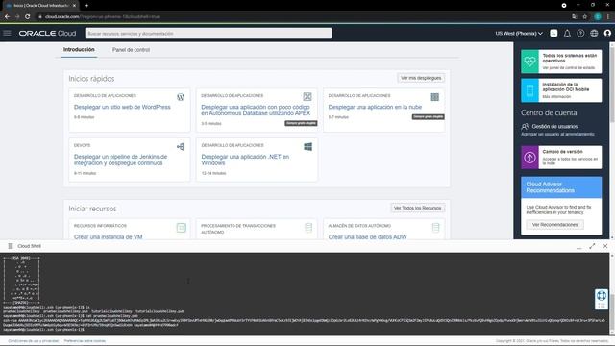Viewport: 615px width, 346px height.
Task: Click the Cloud Shell icon in header
Action: click(553, 34)
